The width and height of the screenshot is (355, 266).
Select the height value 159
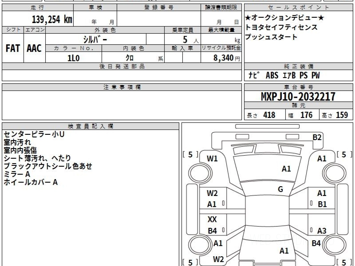click(x=342, y=115)
